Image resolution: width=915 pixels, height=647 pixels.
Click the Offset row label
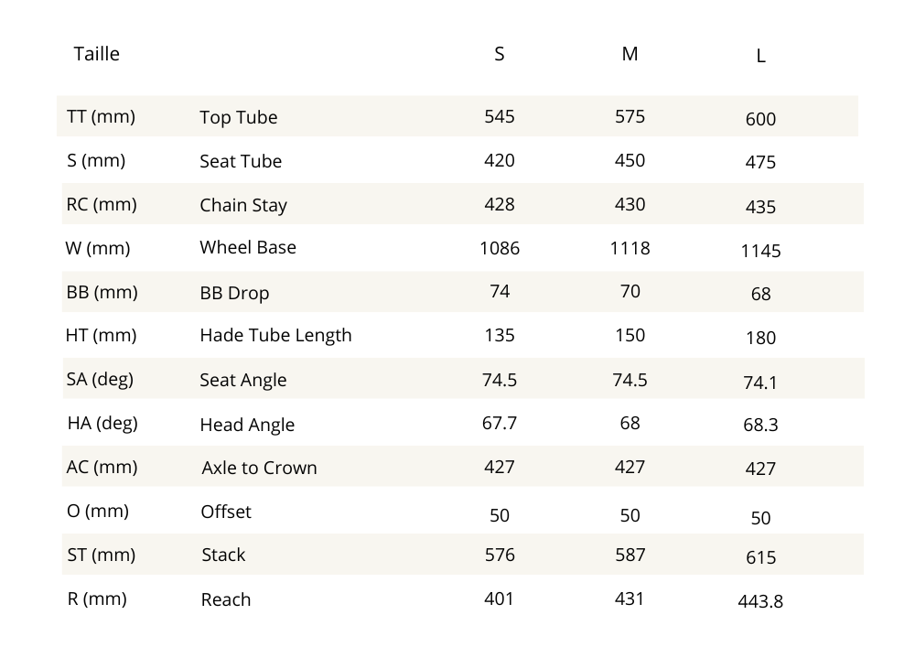click(225, 512)
